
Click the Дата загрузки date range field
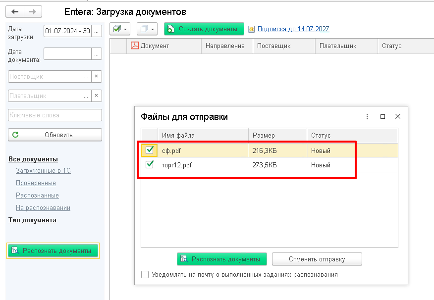click(67, 31)
